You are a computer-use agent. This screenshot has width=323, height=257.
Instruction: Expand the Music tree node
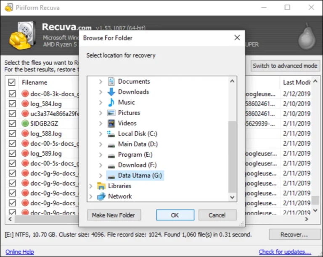click(x=101, y=102)
